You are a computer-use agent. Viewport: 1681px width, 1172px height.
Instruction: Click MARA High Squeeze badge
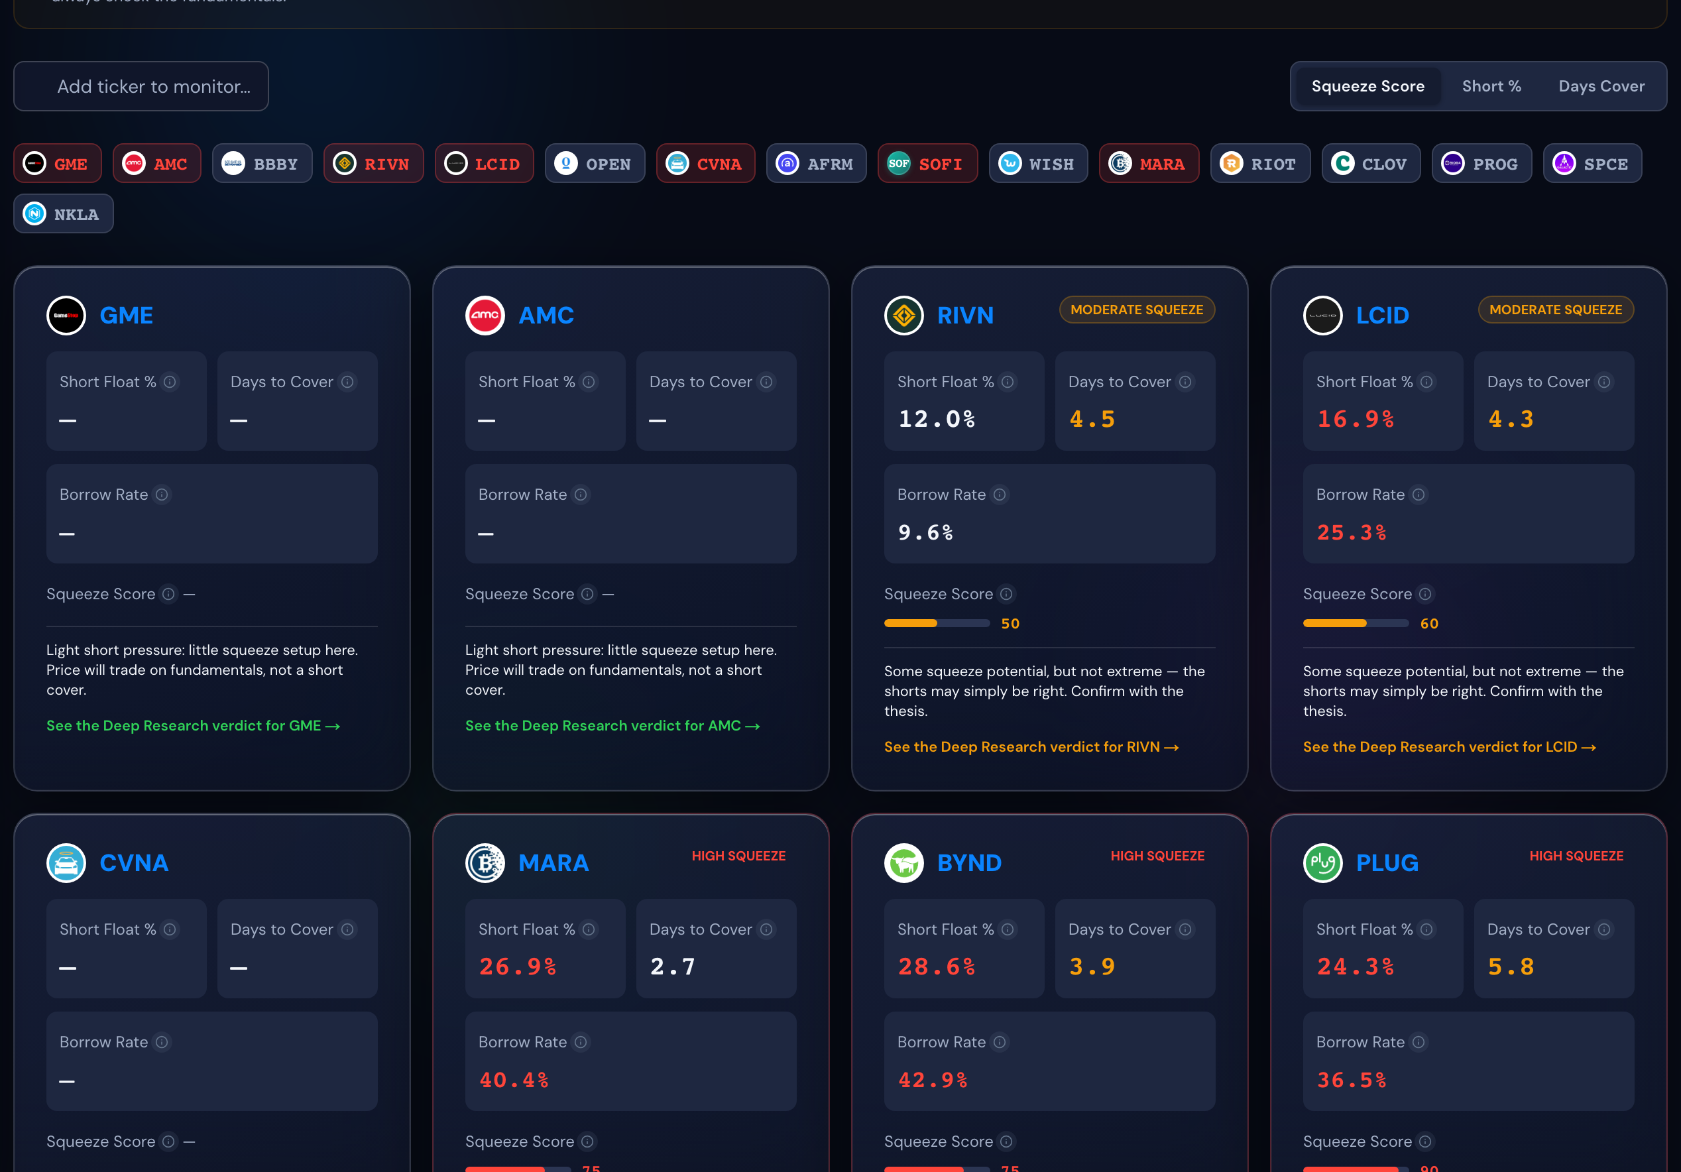[x=738, y=856]
